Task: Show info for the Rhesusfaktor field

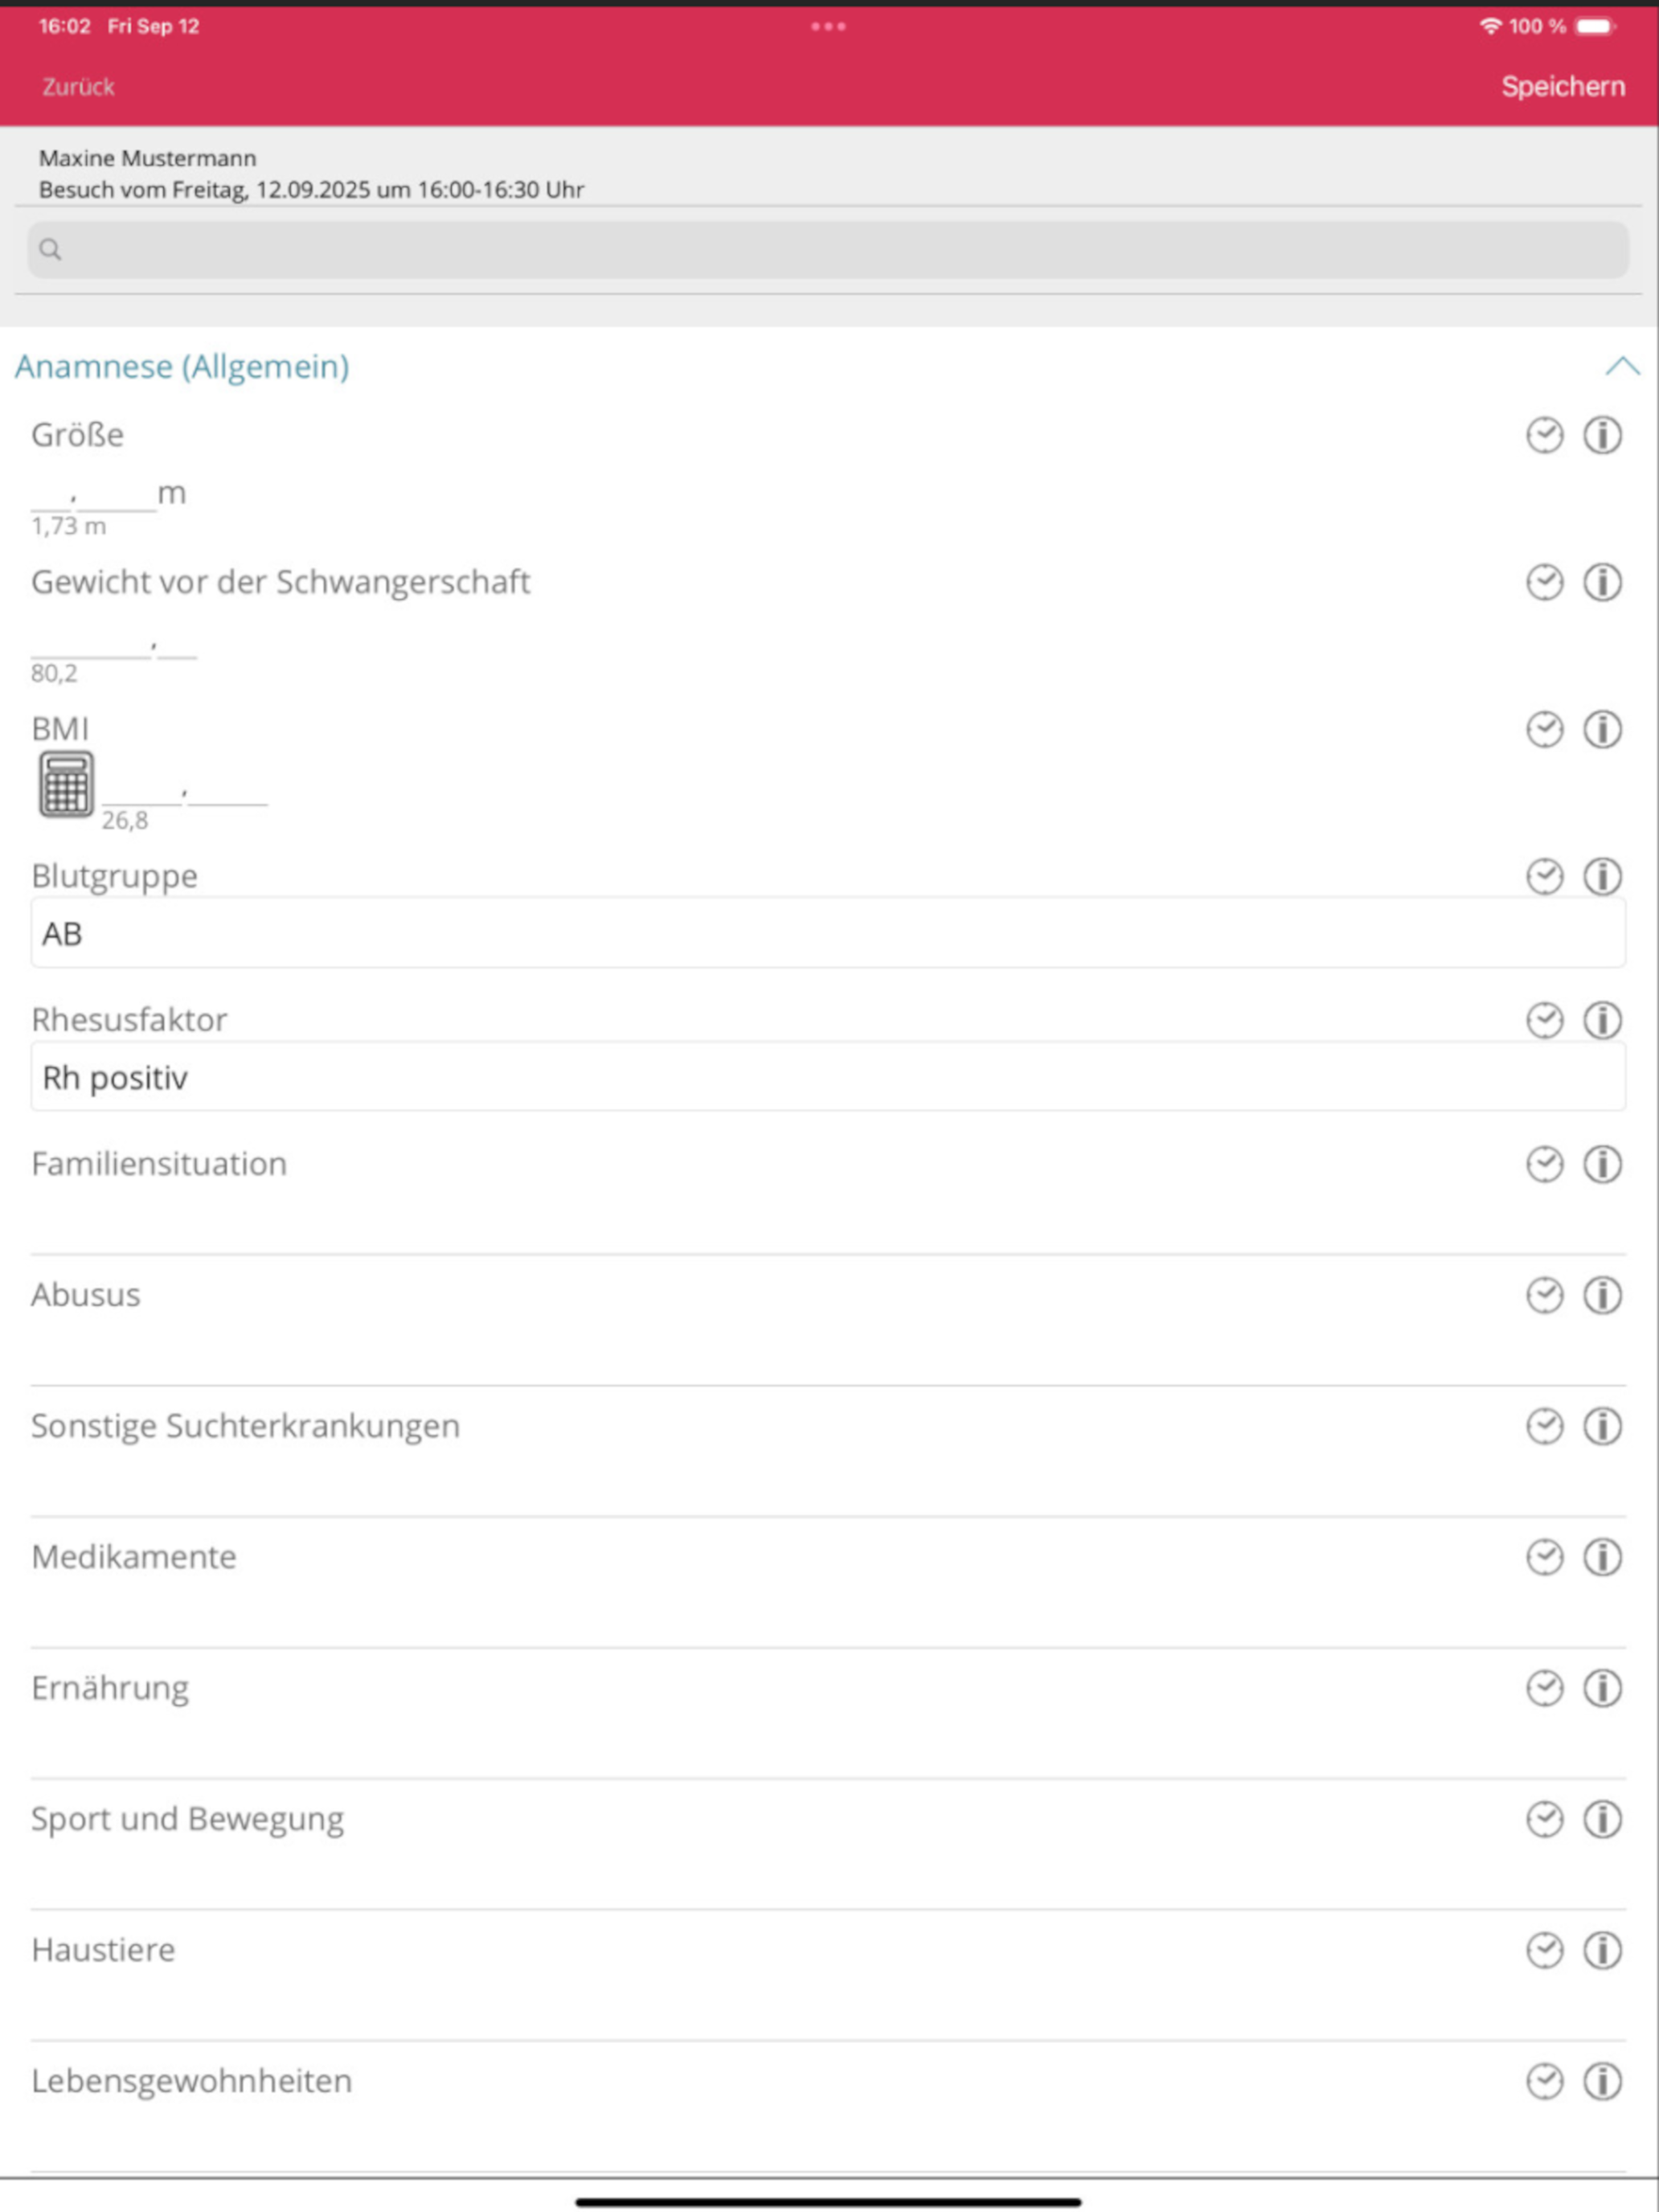Action: (1602, 1020)
